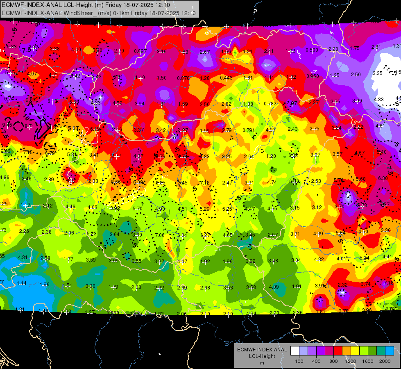Click the 0.782 wind shear value
401x369 pixels.
coord(270,103)
